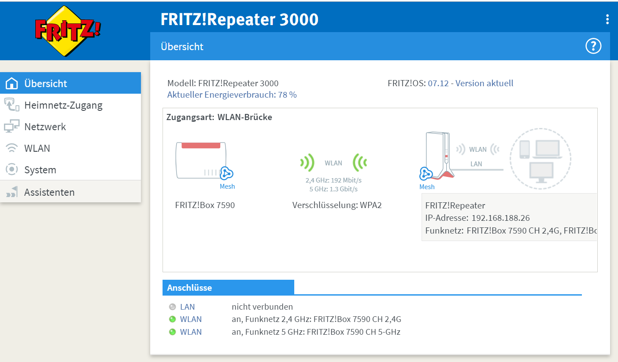Click the System sidebar icon

11,169
